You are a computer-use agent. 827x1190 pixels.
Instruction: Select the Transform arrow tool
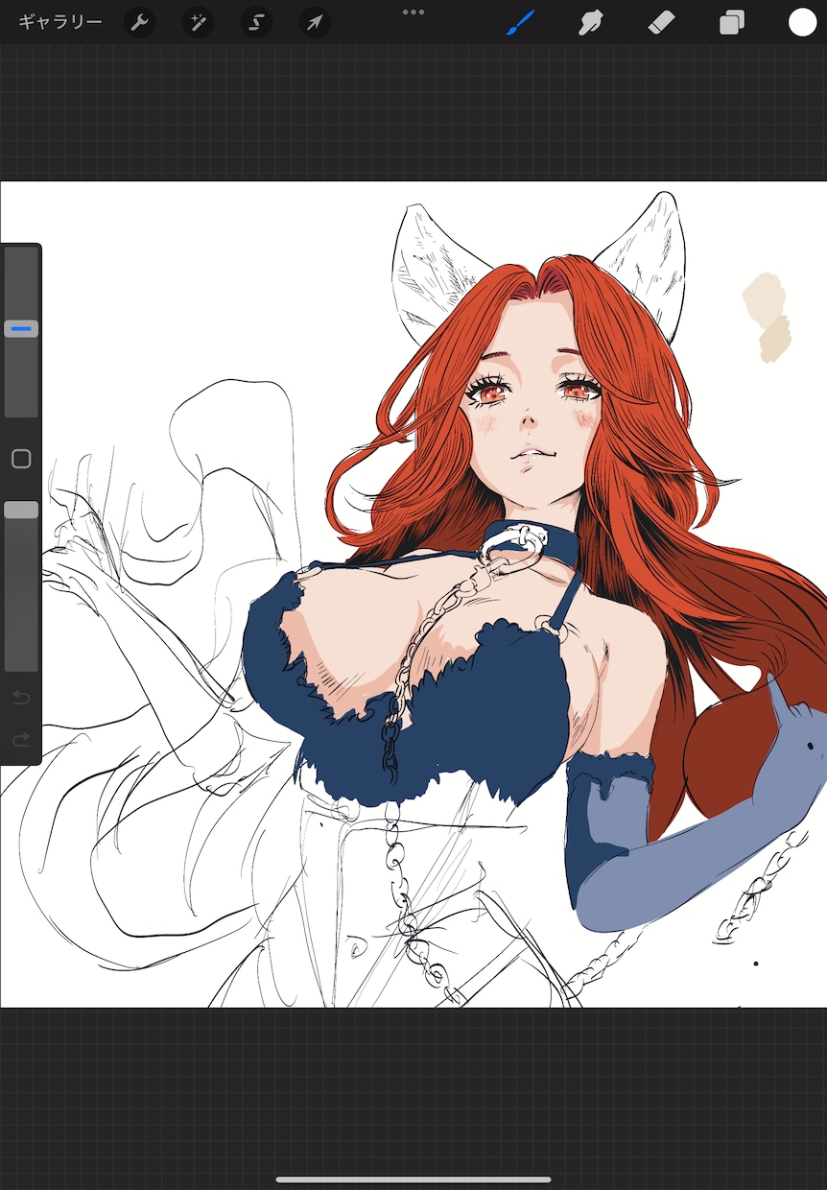pyautogui.click(x=315, y=22)
